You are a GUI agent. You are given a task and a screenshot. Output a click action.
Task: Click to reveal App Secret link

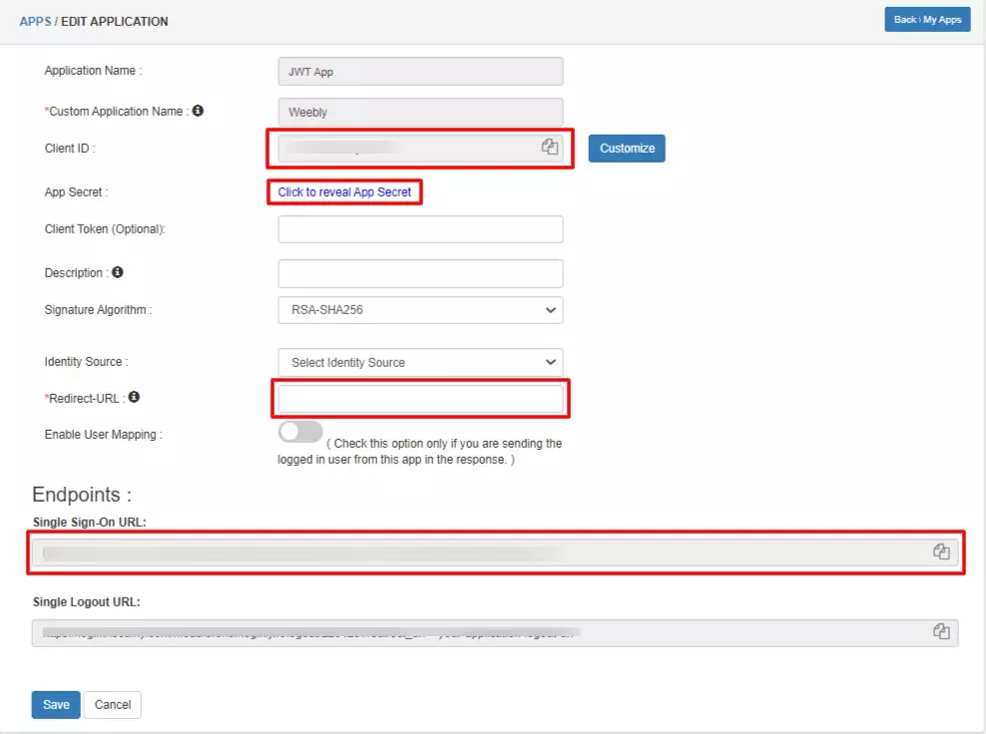click(x=344, y=192)
